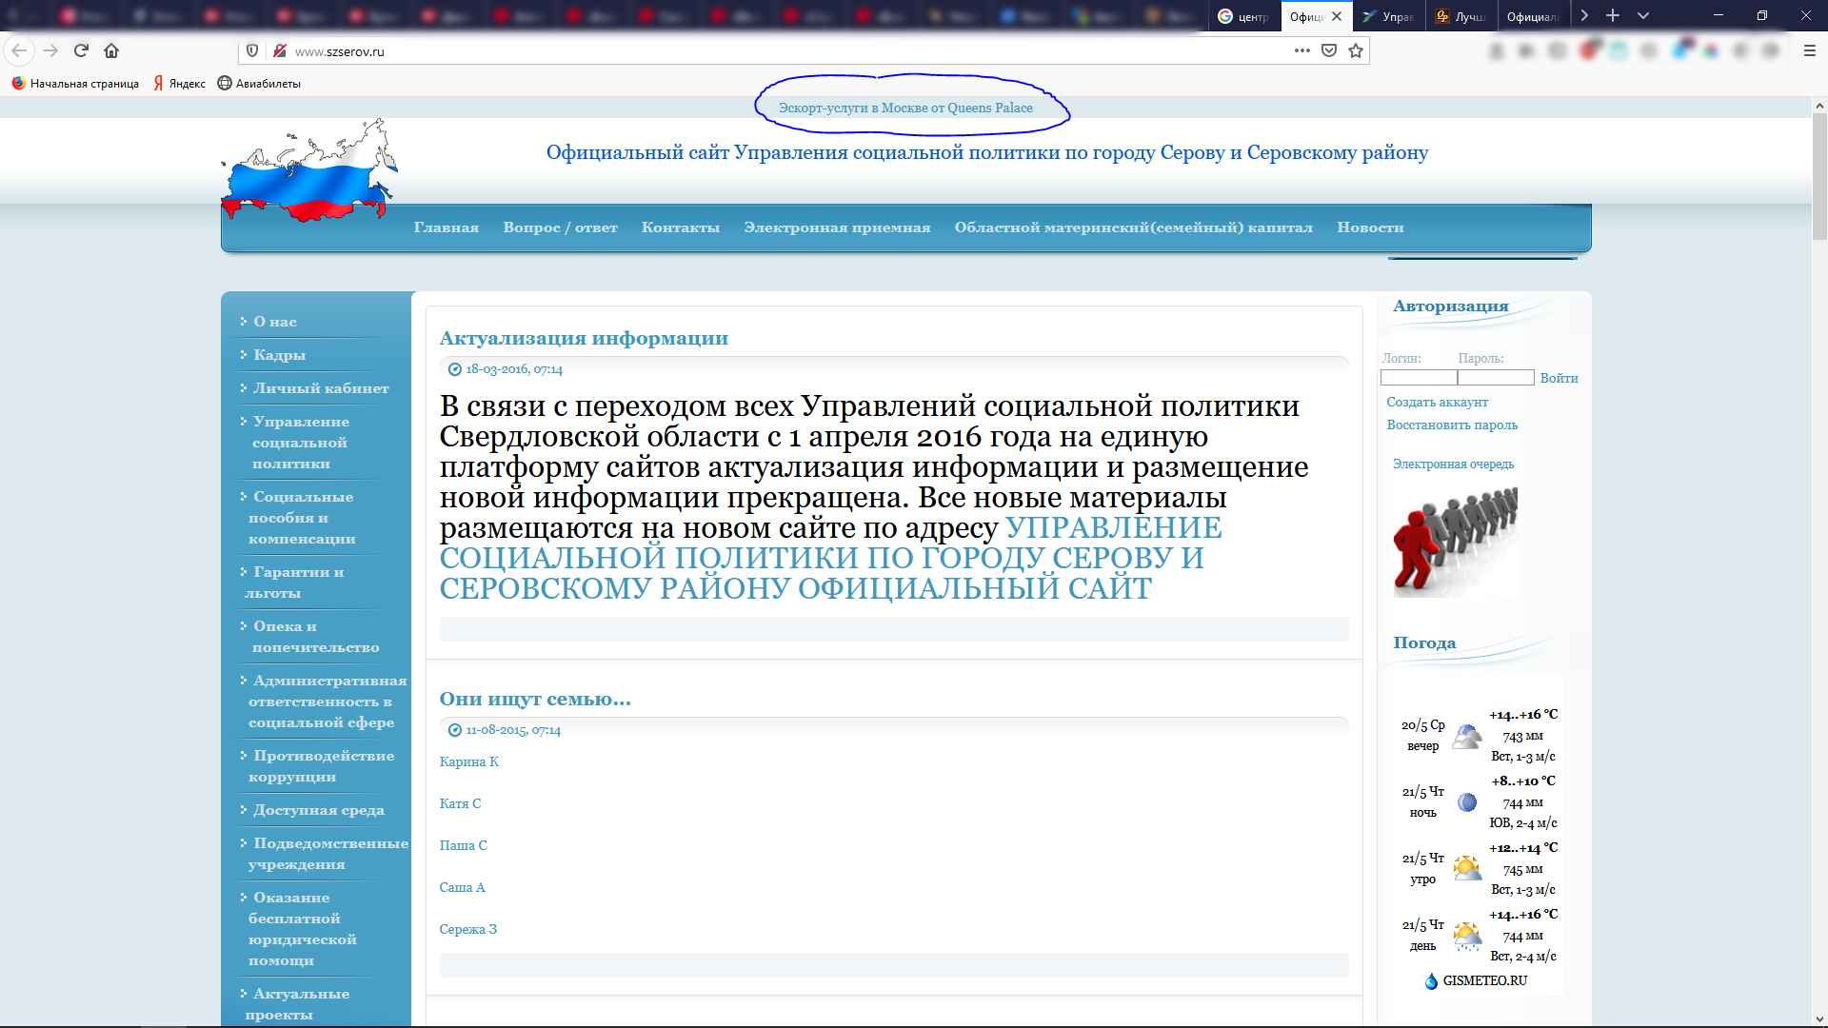Open the Контакты menu item

click(680, 227)
